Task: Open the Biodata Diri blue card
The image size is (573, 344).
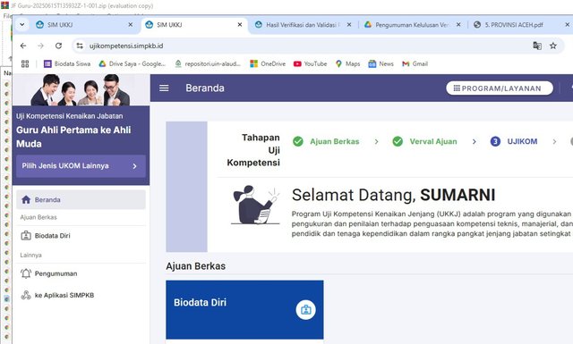Action: point(244,310)
